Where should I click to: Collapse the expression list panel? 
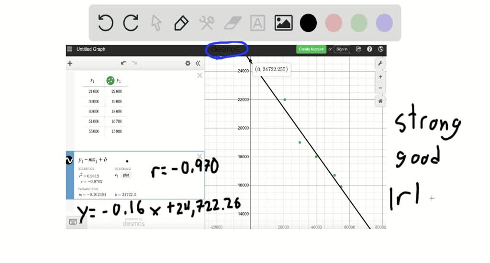[x=198, y=63]
